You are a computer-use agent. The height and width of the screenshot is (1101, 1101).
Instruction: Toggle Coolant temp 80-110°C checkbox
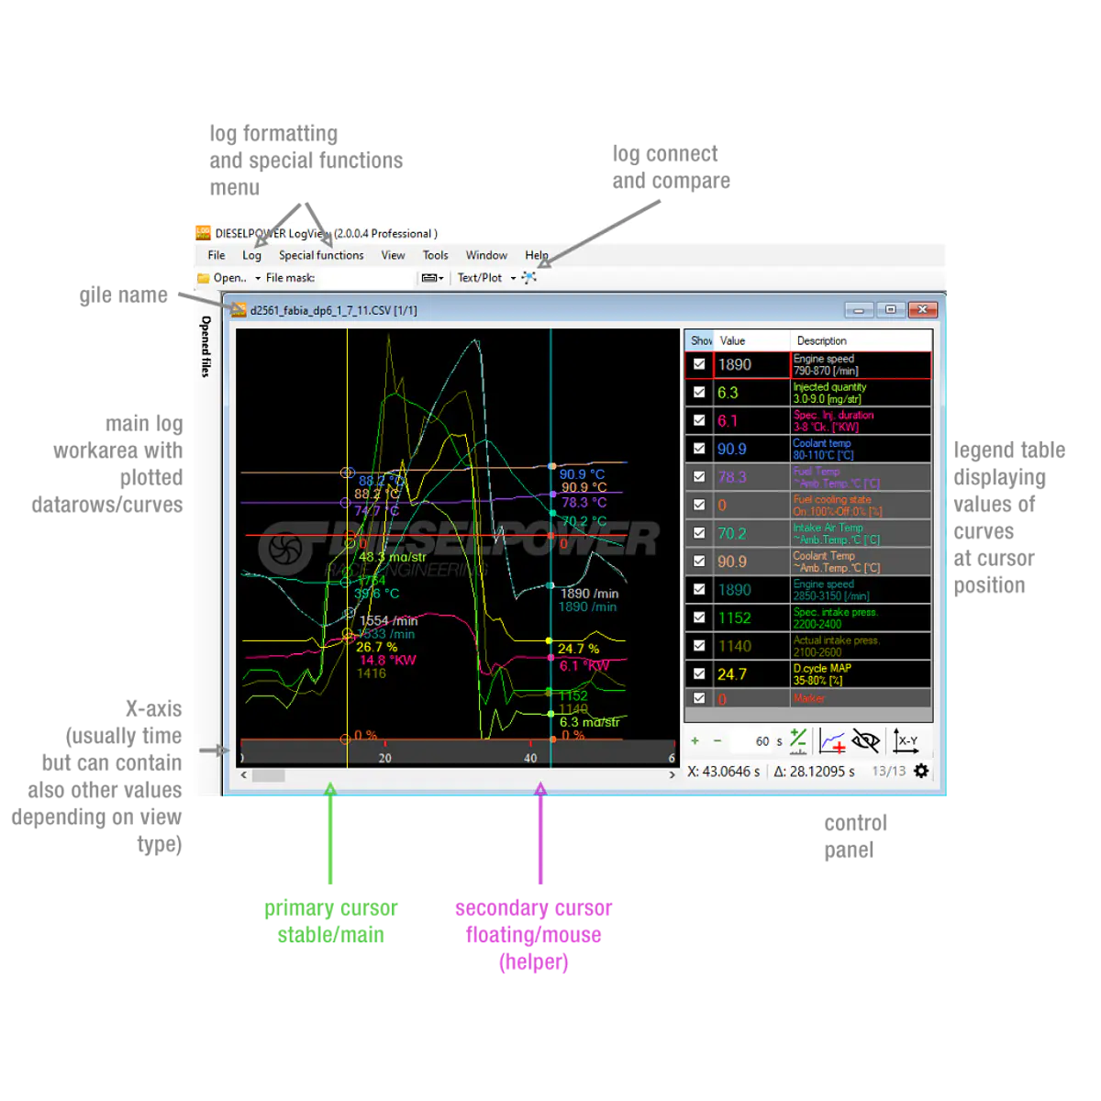point(699,449)
